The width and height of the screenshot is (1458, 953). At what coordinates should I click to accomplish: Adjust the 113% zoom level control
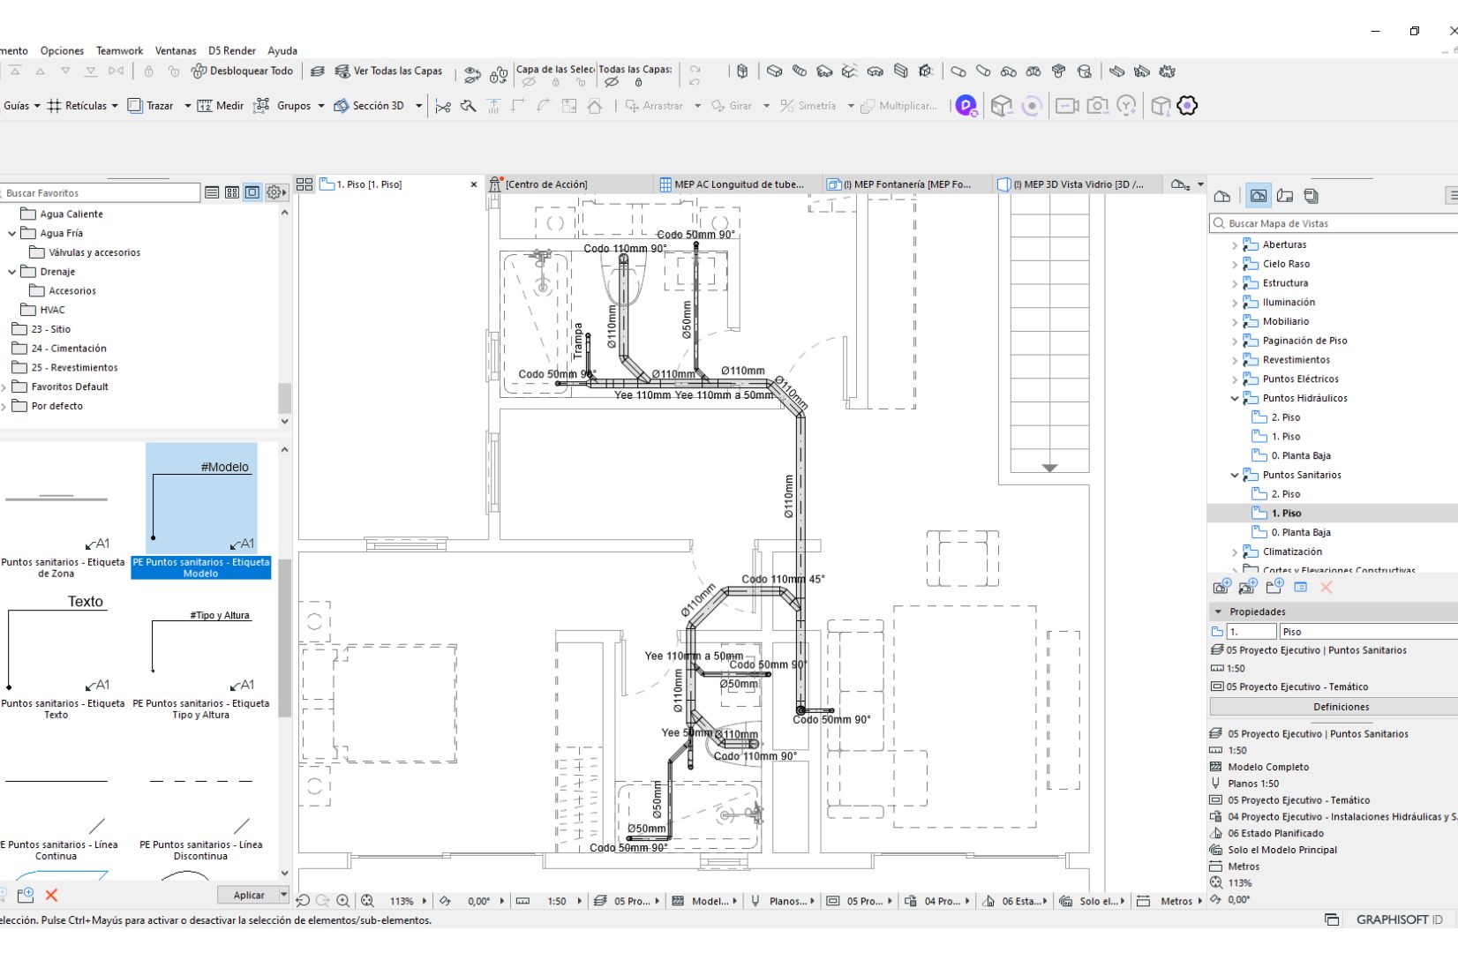[x=402, y=901]
